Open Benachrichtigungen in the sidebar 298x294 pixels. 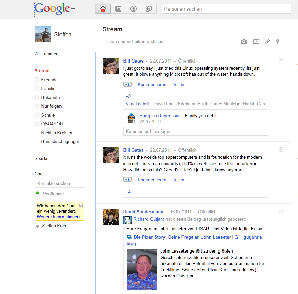[61, 141]
